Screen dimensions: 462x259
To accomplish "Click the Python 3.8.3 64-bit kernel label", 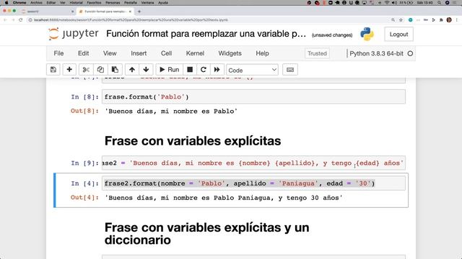I will pyautogui.click(x=376, y=54).
